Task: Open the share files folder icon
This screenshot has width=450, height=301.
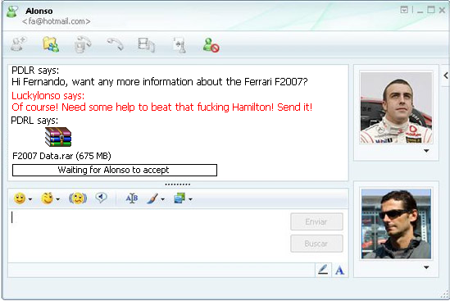Action: click(x=51, y=44)
